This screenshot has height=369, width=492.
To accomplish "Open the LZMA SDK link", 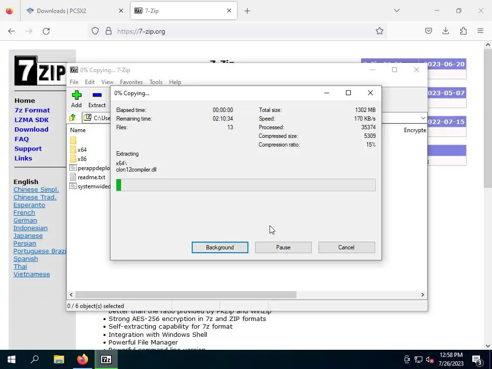I will (x=31, y=120).
